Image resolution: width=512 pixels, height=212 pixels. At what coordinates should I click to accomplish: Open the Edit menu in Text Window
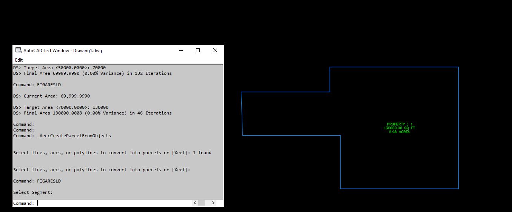coord(19,60)
